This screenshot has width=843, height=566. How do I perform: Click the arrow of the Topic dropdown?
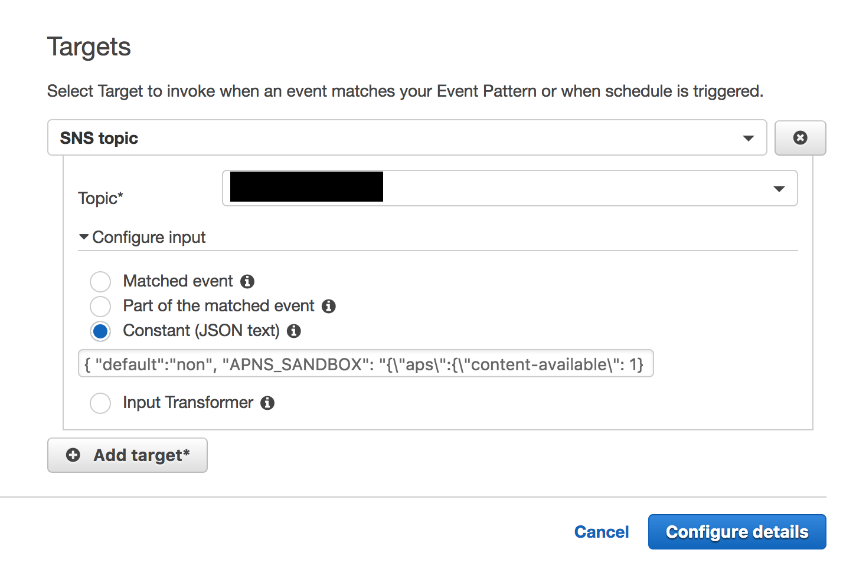point(779,189)
